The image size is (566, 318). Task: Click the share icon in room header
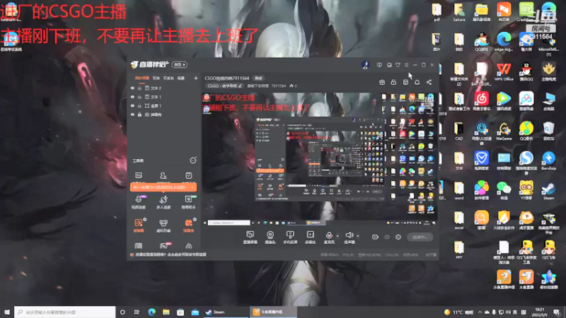tap(429, 83)
